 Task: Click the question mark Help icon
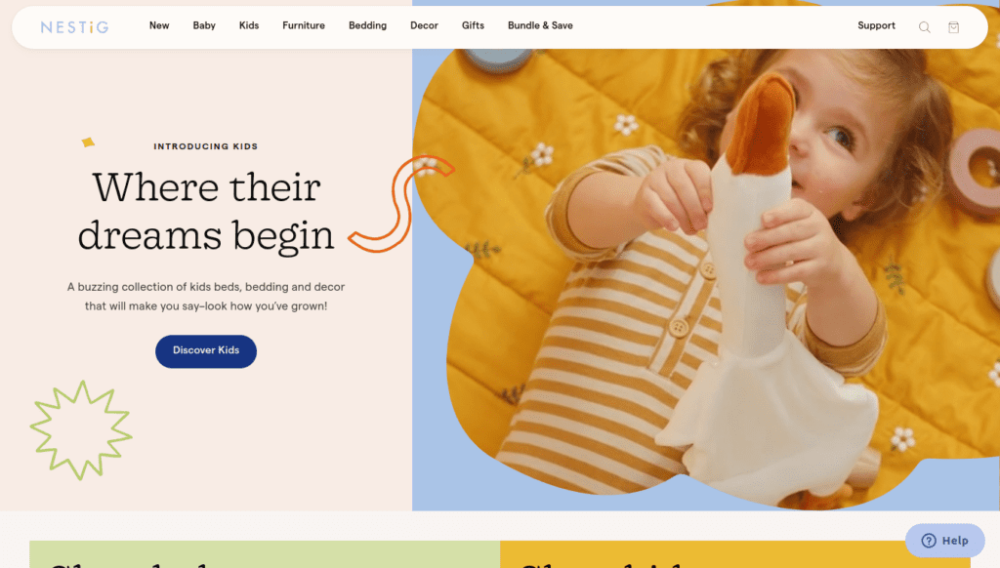929,541
